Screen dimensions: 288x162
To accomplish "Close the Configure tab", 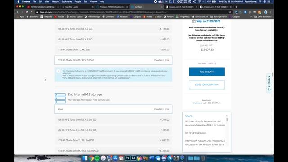I will 162,7.
